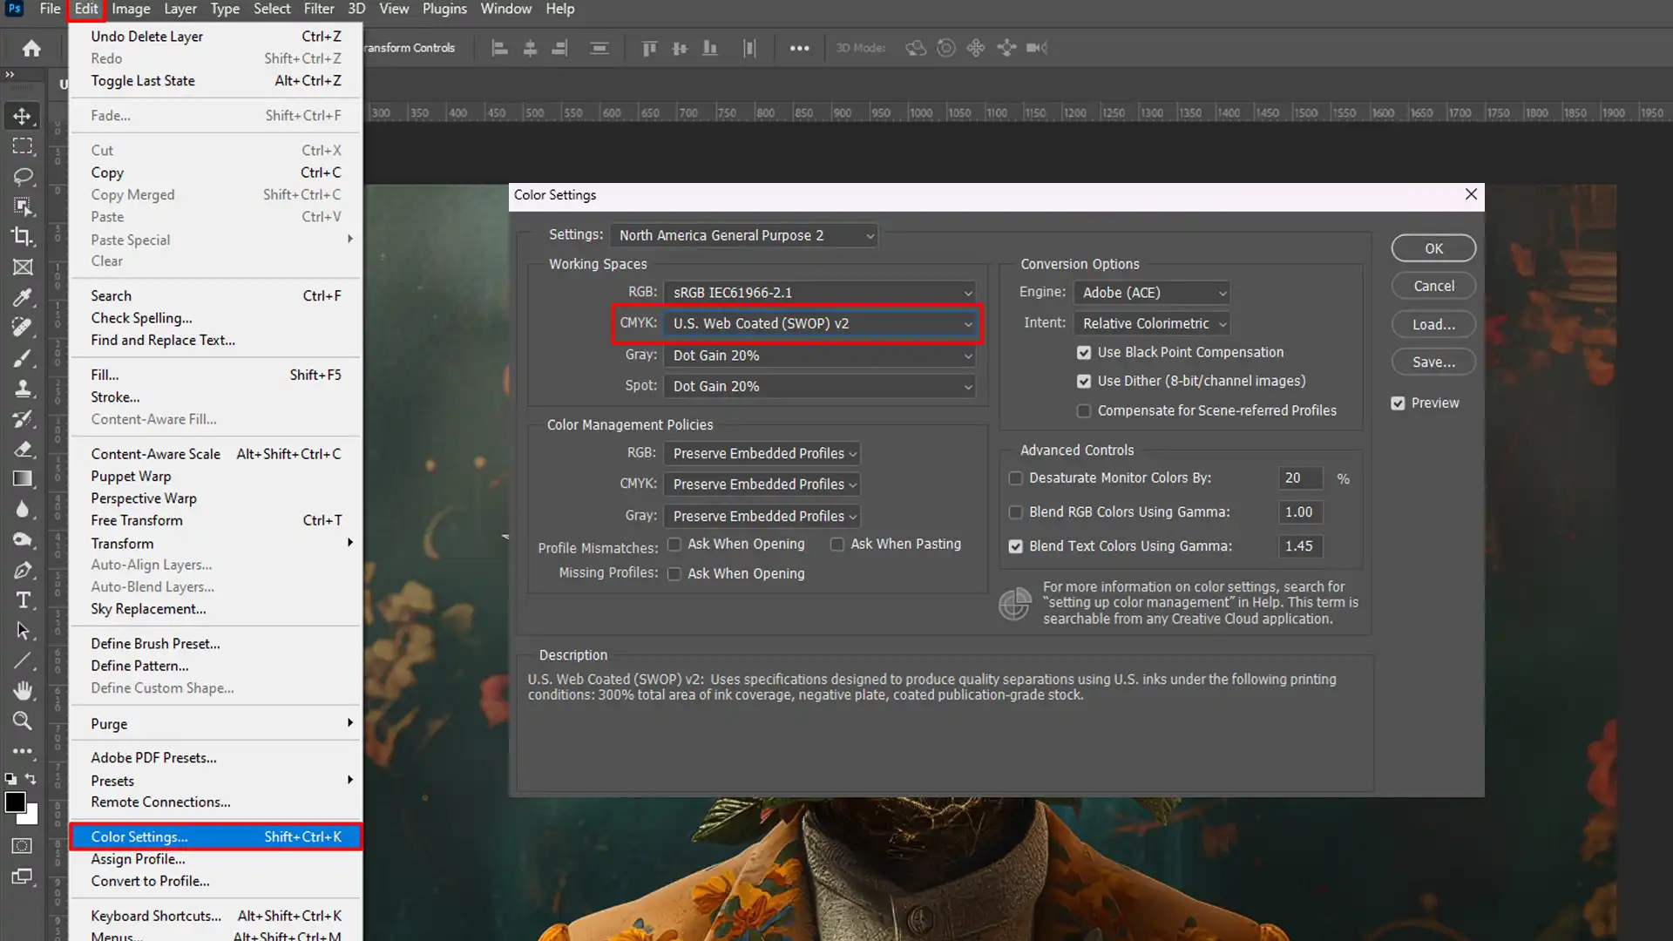Open the conversion Engine dropdown

tap(1152, 293)
